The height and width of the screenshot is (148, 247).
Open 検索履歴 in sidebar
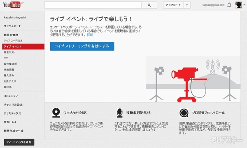(9, 69)
